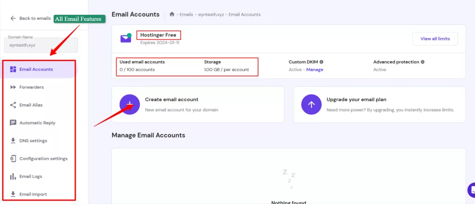Click the purple envelope plan icon

tap(126, 38)
